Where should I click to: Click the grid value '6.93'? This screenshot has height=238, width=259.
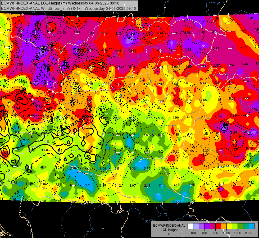point(147,152)
